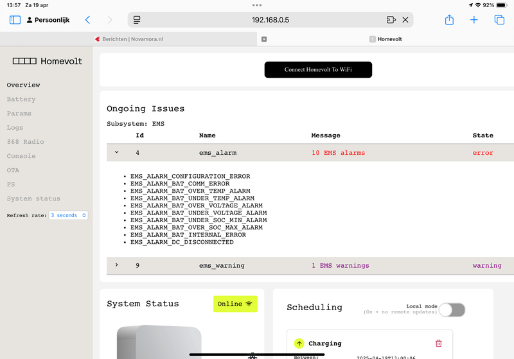Click EMS_ALARM_BAT_UNDER_VOLTAGE_ALARM list entry
Viewport: 514px width, 359px height.
coord(199,213)
